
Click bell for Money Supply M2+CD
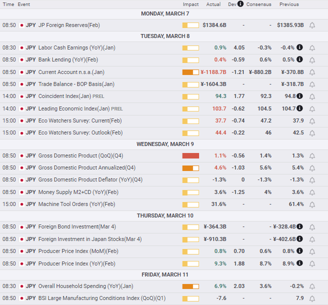coord(312,192)
